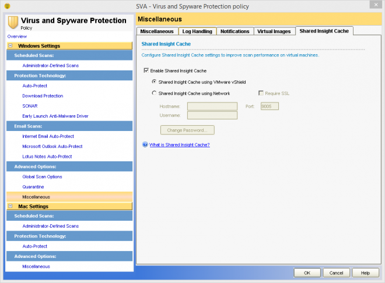Viewport: 385px width, 283px height.
Task: Open Lotus Notes Auto-Protect
Action: click(x=47, y=156)
